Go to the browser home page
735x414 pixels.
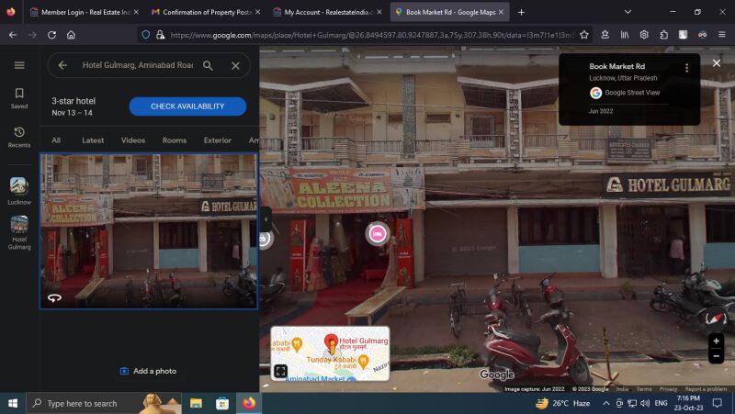(71, 35)
